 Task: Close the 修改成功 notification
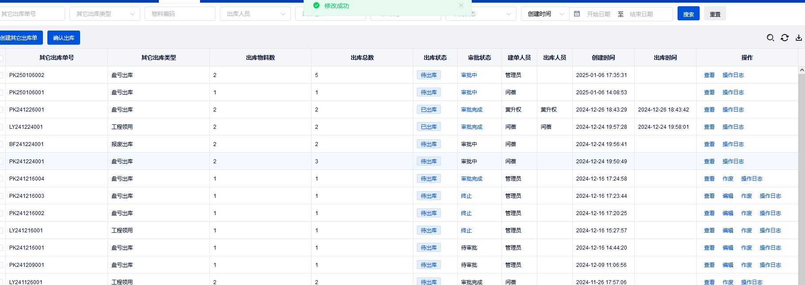(461, 6)
